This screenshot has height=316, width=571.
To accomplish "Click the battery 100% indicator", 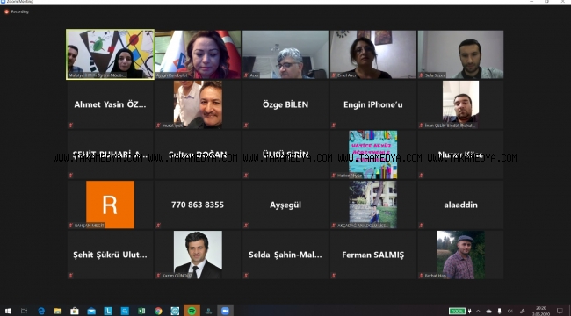I will (458, 311).
